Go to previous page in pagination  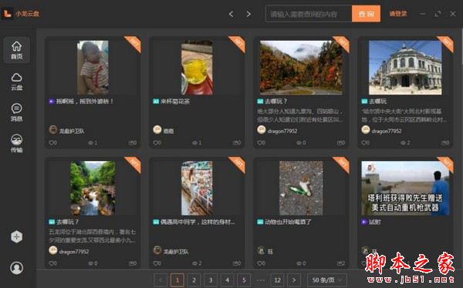(161, 280)
